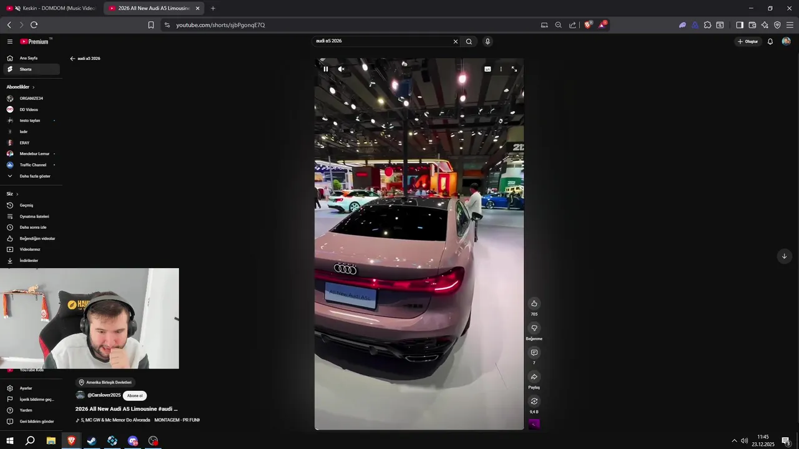The height and width of the screenshot is (449, 799).
Task: Open İndirilenler downloads
Action: (x=30, y=261)
